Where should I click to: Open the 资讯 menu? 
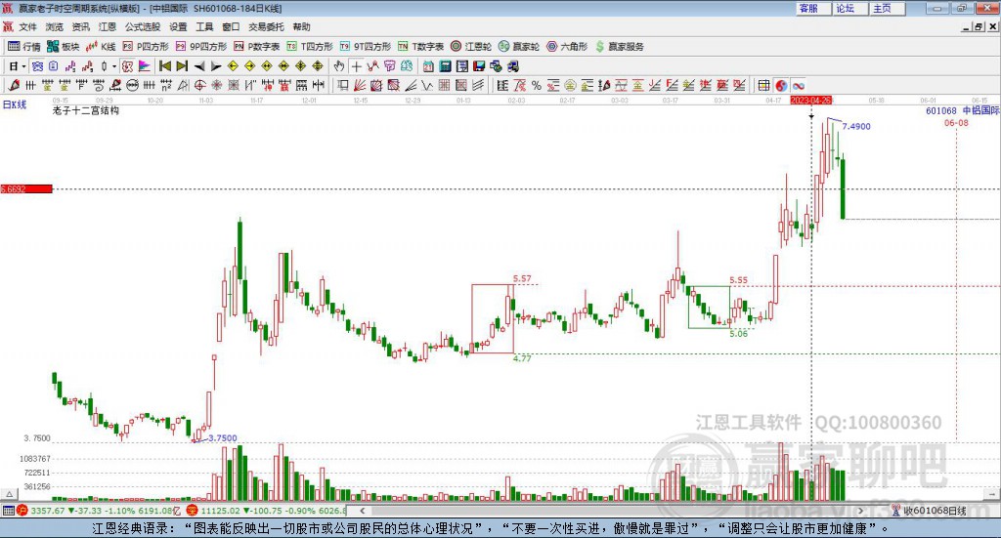(x=80, y=26)
